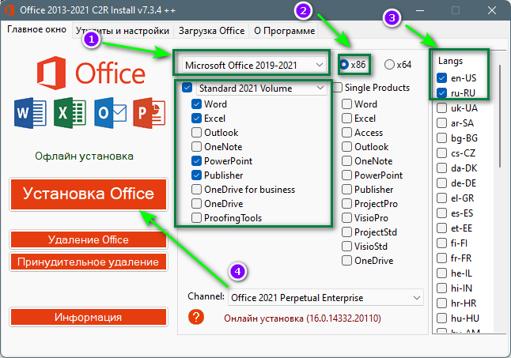Check OneDrive under Single Products

click(x=346, y=260)
